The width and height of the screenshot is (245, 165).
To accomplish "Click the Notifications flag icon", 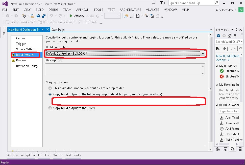I will [x=162, y=3].
